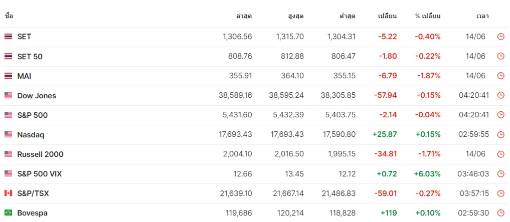Sort by เวลา column header
The image size is (510, 222).
tap(482, 16)
